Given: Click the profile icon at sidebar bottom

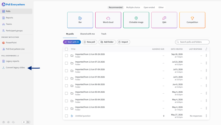Looking at the screenshot, I should [4, 122].
